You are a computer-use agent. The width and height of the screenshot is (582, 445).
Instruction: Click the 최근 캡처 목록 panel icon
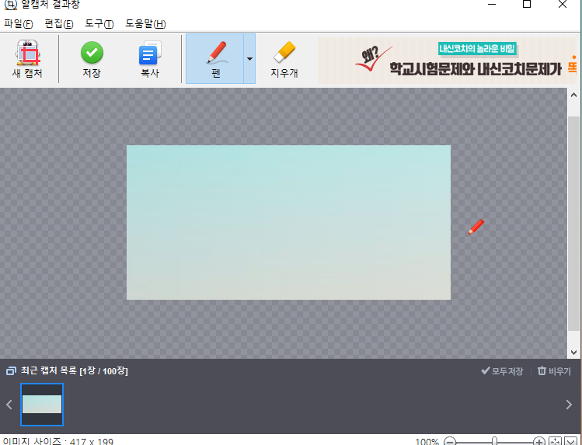tap(11, 371)
